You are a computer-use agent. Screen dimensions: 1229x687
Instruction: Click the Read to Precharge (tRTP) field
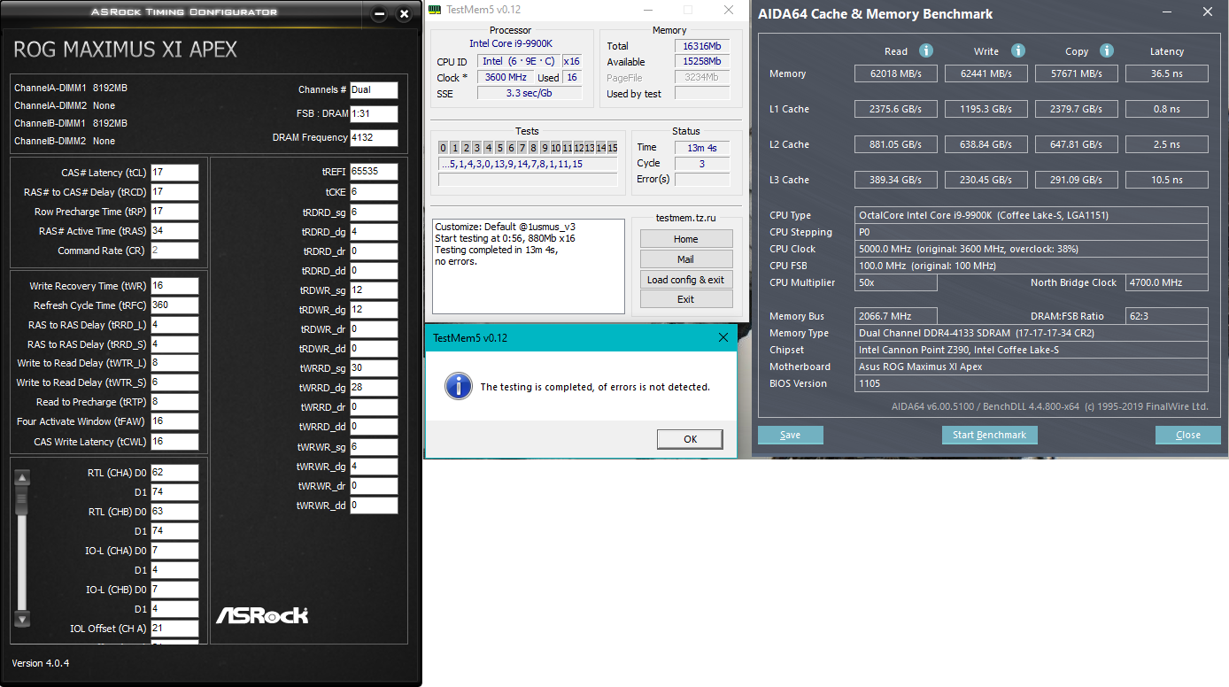coord(174,401)
